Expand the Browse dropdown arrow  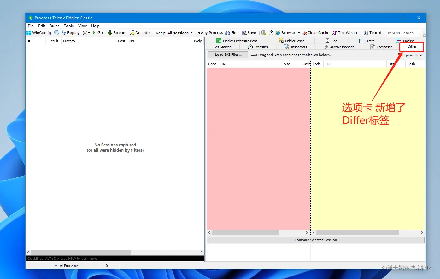coord(299,33)
